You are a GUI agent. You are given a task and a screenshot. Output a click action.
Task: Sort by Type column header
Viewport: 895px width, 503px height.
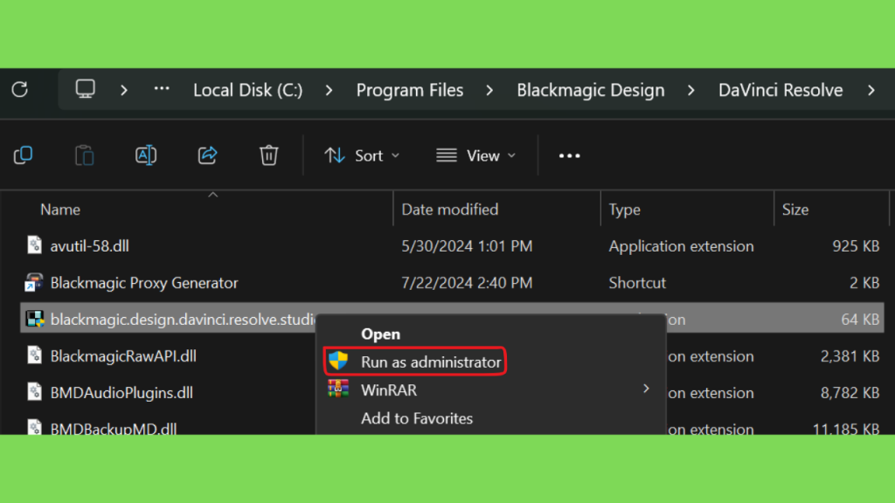pyautogui.click(x=624, y=210)
